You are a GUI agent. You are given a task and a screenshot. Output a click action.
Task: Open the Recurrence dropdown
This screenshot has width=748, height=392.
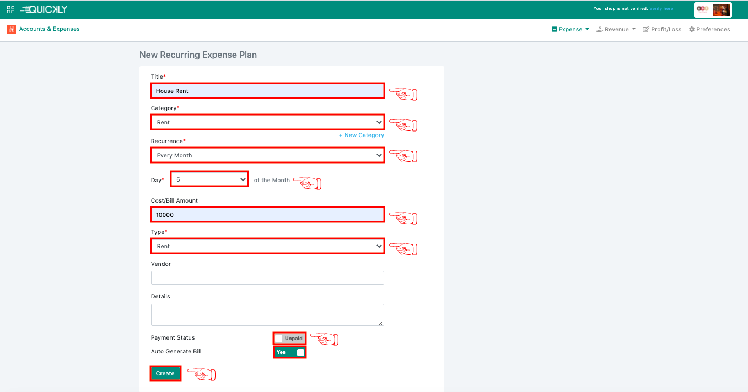(x=267, y=155)
